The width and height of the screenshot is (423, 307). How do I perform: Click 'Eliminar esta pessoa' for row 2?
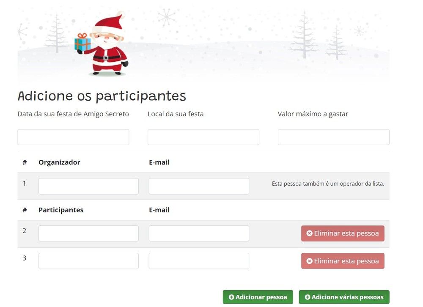(x=343, y=233)
